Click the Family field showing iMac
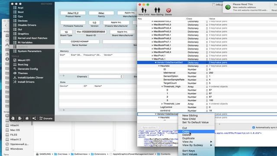 point(101,13)
